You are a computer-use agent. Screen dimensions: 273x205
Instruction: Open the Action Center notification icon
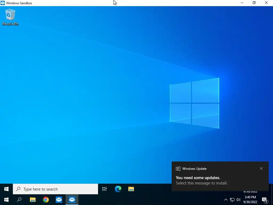coord(264,200)
